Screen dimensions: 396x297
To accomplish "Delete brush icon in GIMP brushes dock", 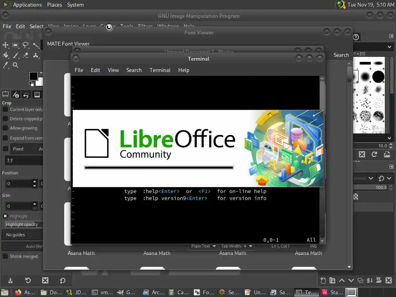I will coord(362,154).
